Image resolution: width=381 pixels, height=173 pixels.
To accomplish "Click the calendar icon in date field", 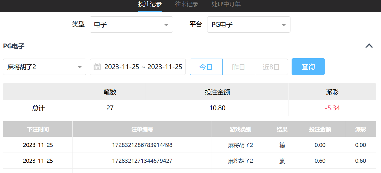I will pos(97,67).
